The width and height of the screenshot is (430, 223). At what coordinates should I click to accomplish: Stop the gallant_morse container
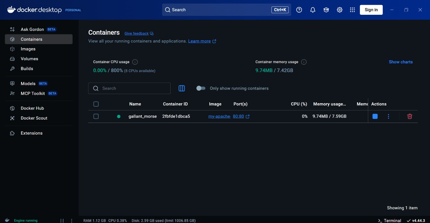click(375, 116)
